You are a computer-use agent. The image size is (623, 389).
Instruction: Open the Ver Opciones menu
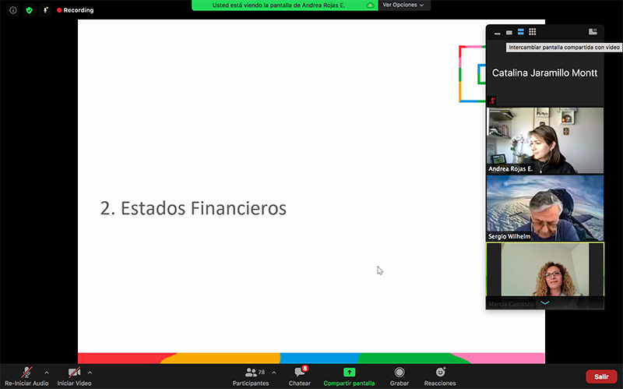(403, 5)
